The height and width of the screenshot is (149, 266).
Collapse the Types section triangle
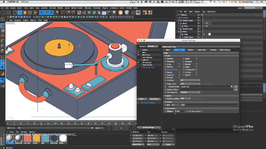(x=165, y=56)
